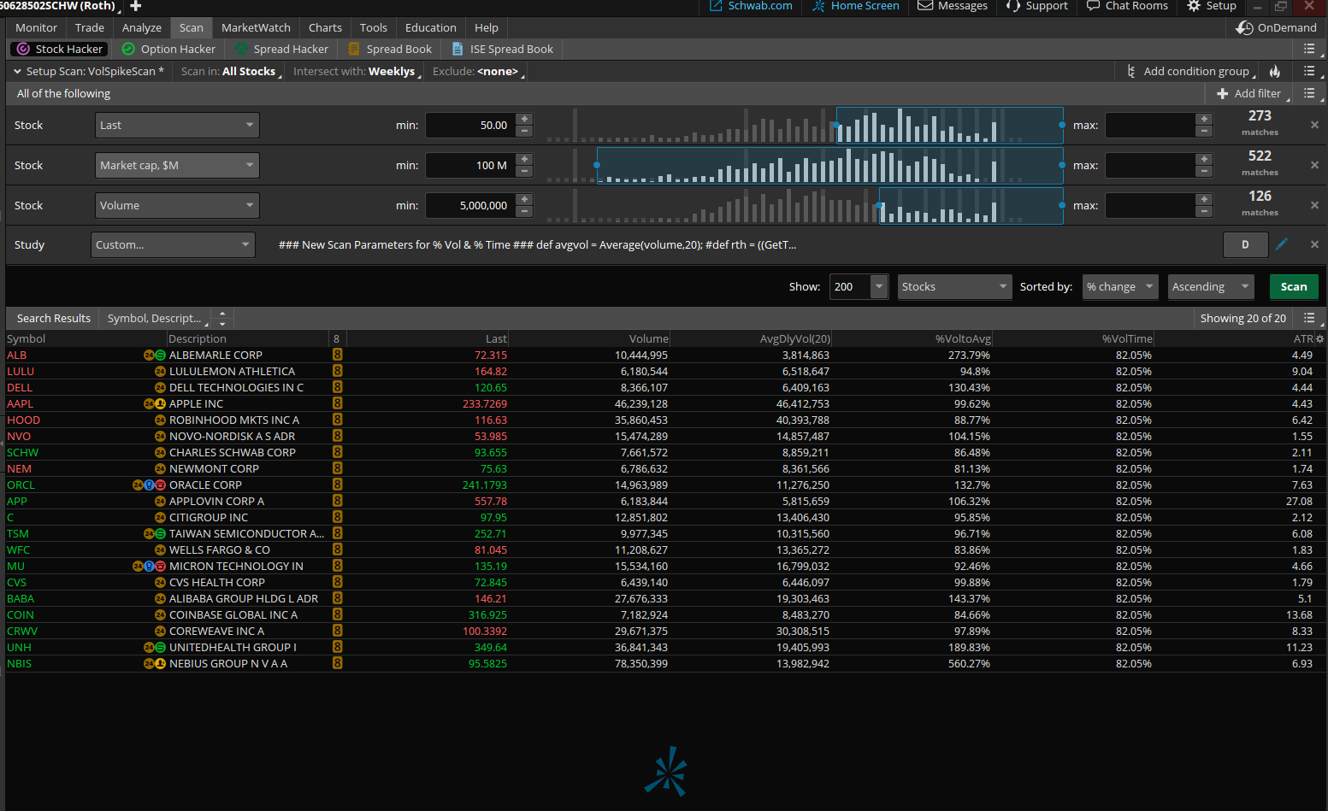Open the Charts main tab
The image size is (1328, 811).
(x=325, y=28)
